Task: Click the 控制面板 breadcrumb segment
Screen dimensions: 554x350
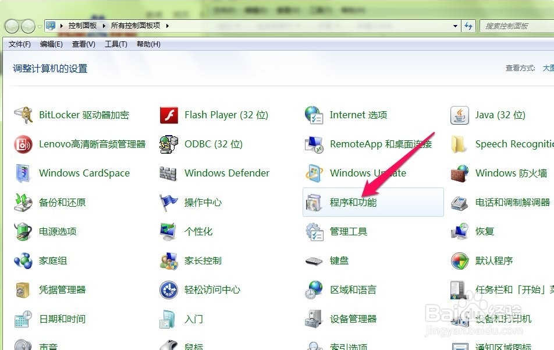Action: coord(83,26)
